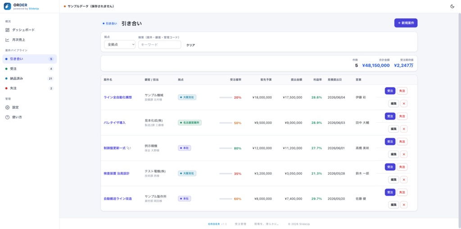The width and height of the screenshot is (461, 229).
Task: Clear filters with クリア
Action: click(x=190, y=45)
